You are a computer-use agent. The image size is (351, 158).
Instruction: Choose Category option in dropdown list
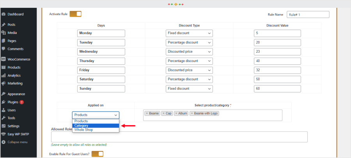96,126
